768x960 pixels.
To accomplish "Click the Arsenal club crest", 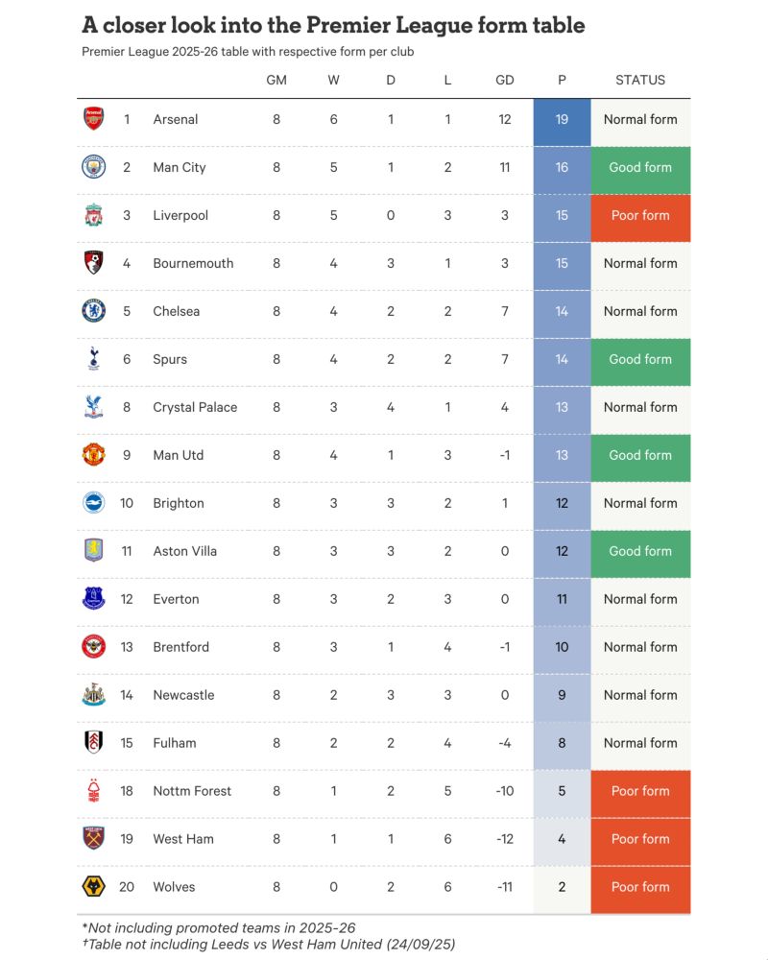I will point(93,119).
